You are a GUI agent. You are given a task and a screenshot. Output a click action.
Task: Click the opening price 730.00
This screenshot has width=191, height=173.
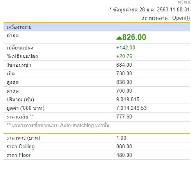[124, 73]
